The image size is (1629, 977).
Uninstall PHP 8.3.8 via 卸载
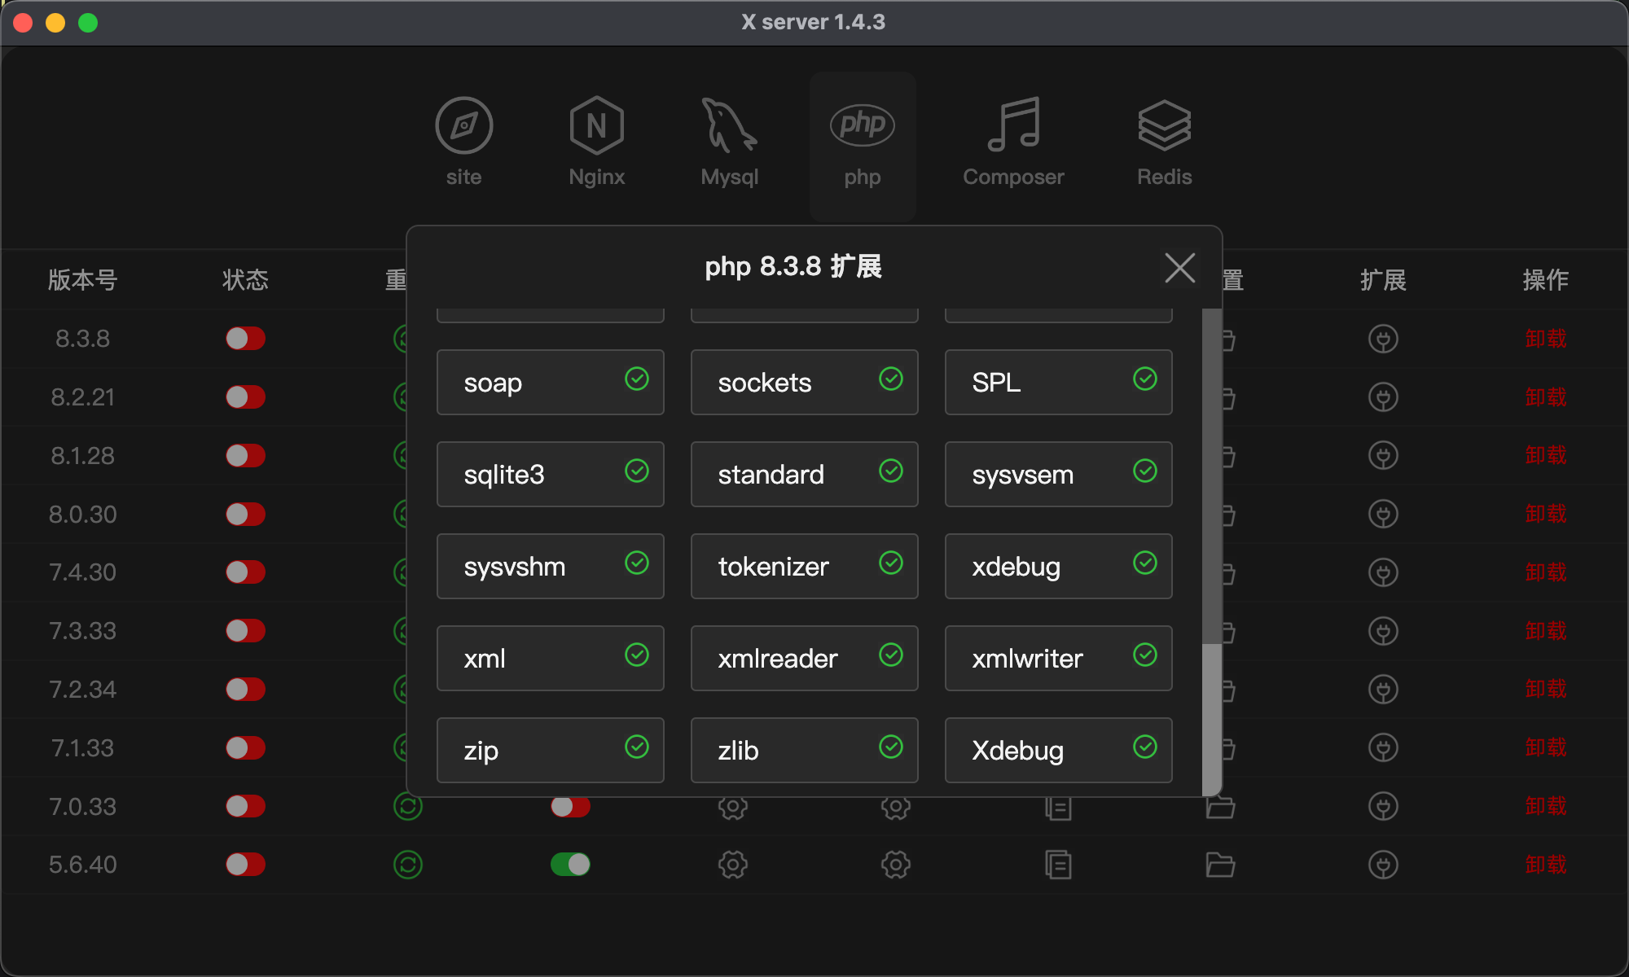[1545, 339]
